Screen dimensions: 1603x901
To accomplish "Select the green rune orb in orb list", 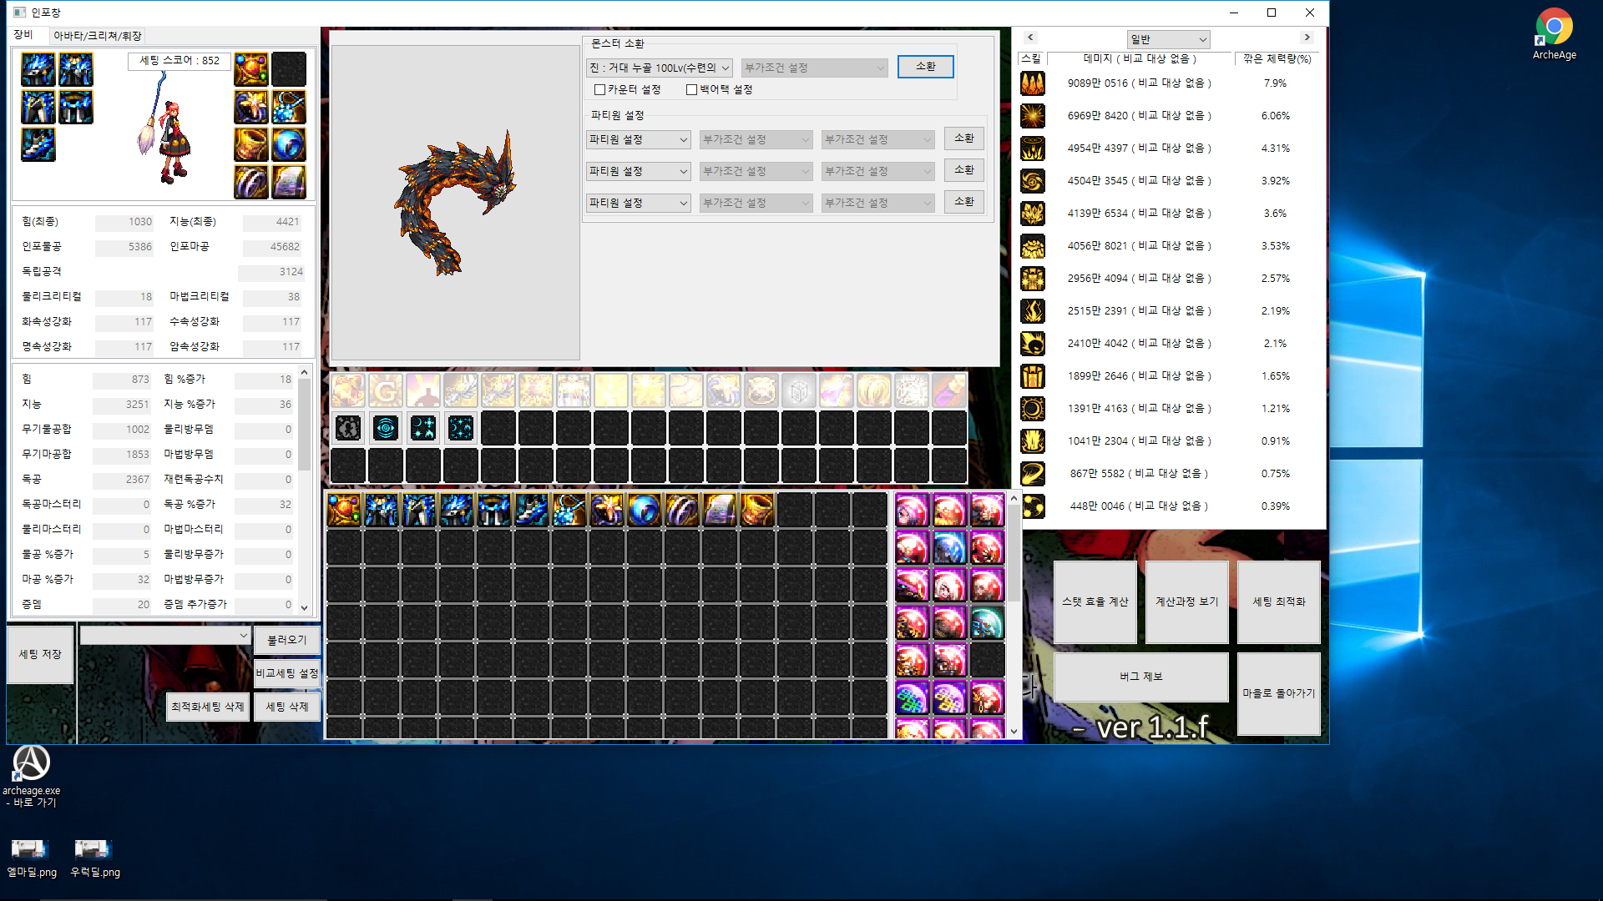I will point(912,697).
